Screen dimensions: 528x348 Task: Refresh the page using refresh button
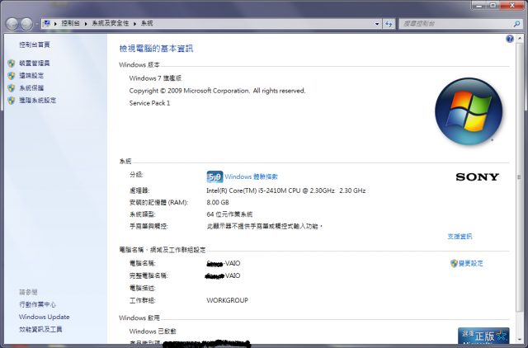tap(389, 24)
